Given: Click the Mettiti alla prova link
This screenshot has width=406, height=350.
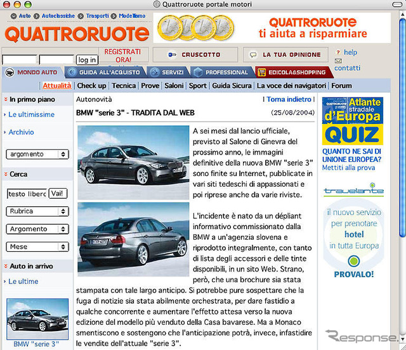Looking at the screenshot, I should click(348, 168).
